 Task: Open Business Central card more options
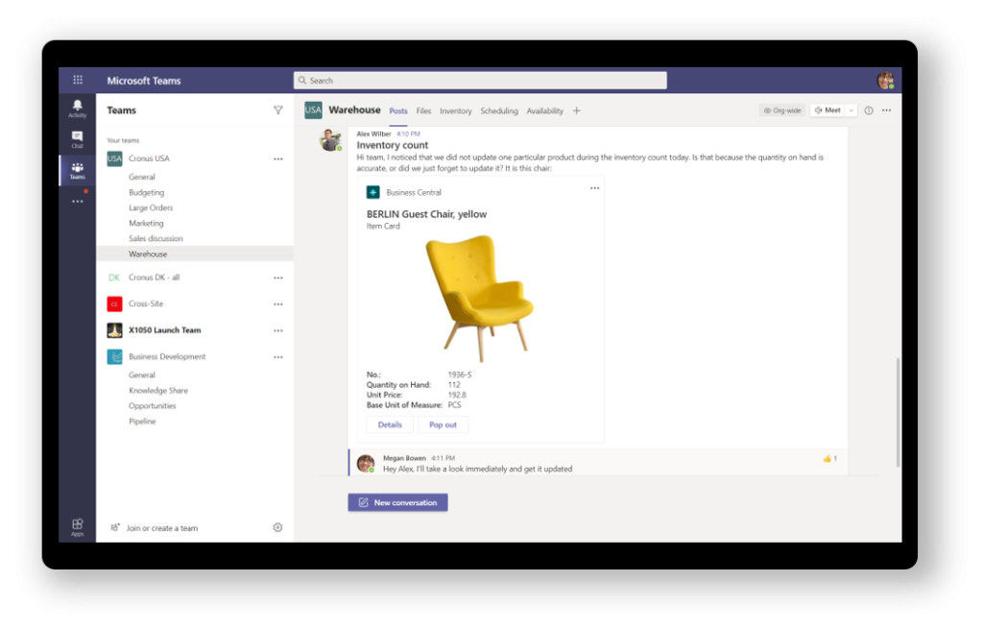(x=594, y=188)
